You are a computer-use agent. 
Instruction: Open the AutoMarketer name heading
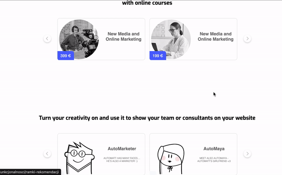[x=122, y=149]
